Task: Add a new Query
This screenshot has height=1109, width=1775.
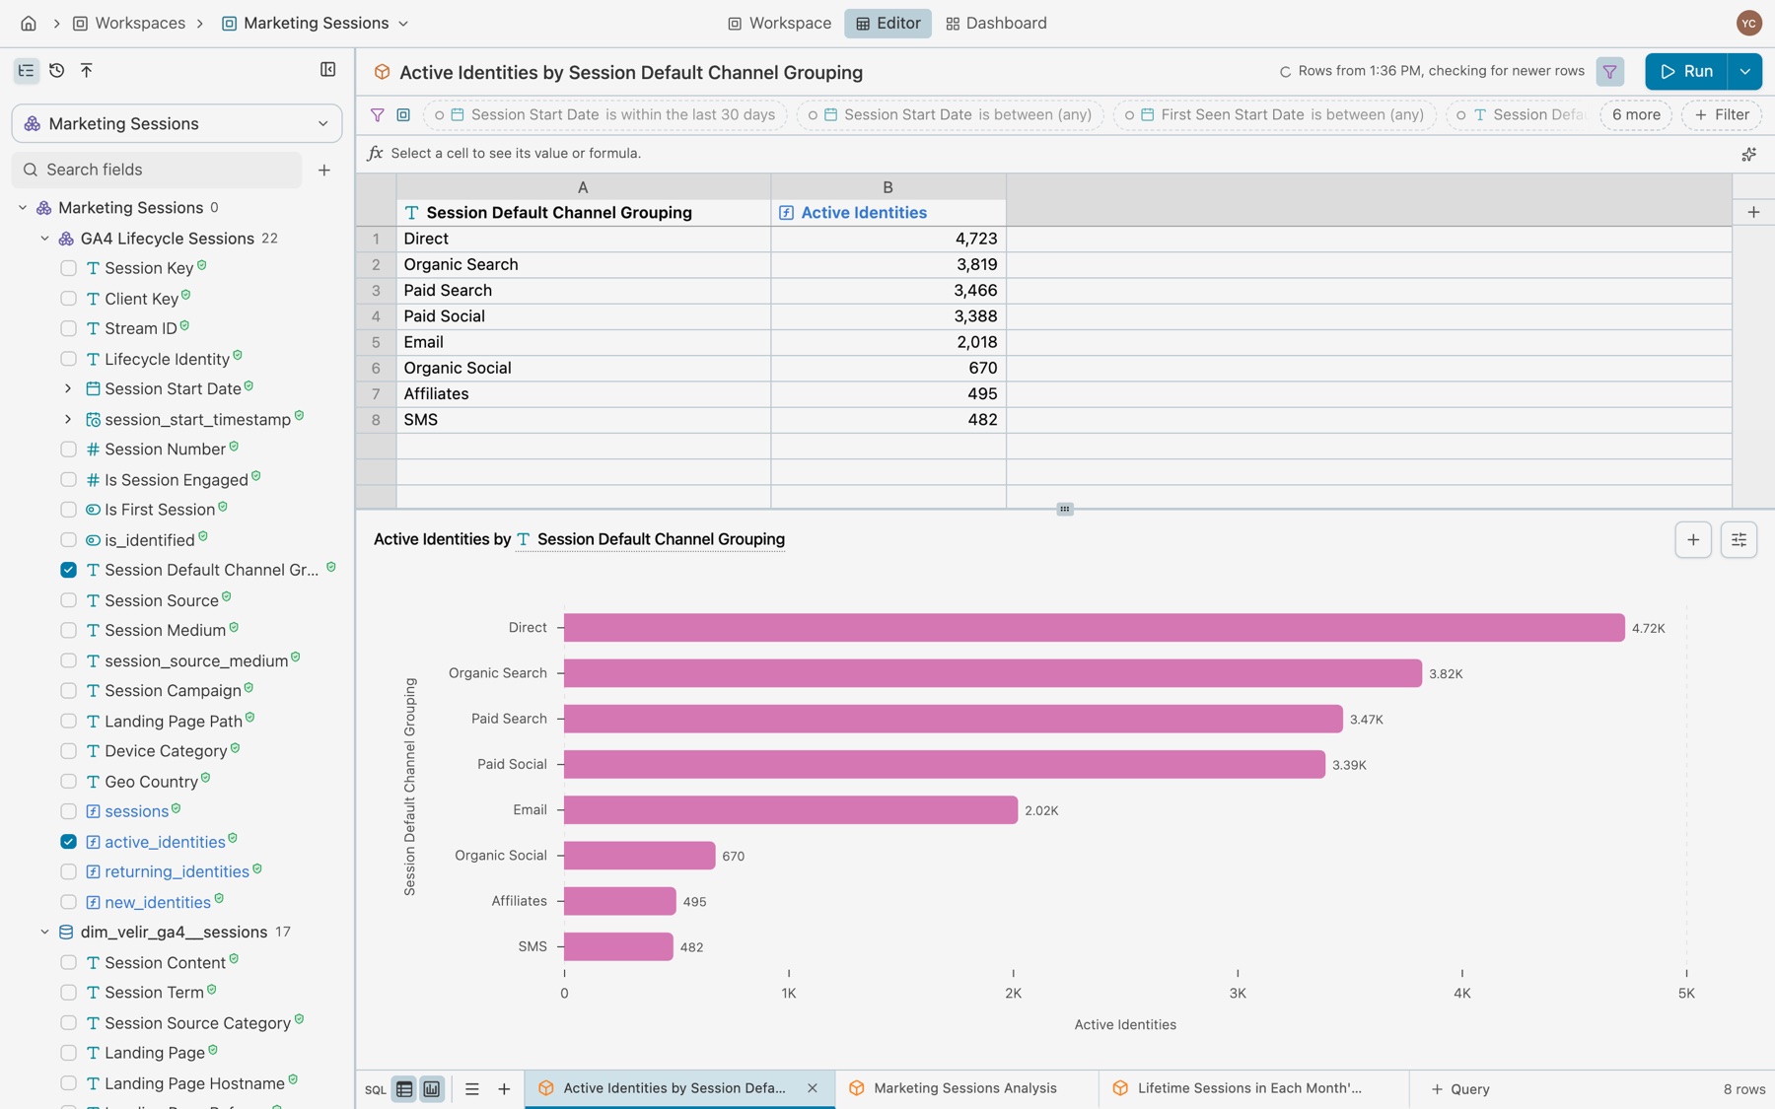Action: [1460, 1089]
